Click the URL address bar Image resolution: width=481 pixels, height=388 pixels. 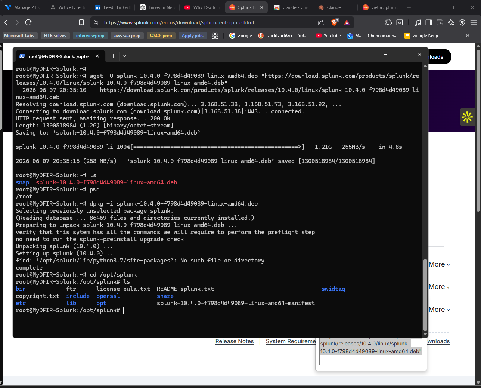(209, 22)
